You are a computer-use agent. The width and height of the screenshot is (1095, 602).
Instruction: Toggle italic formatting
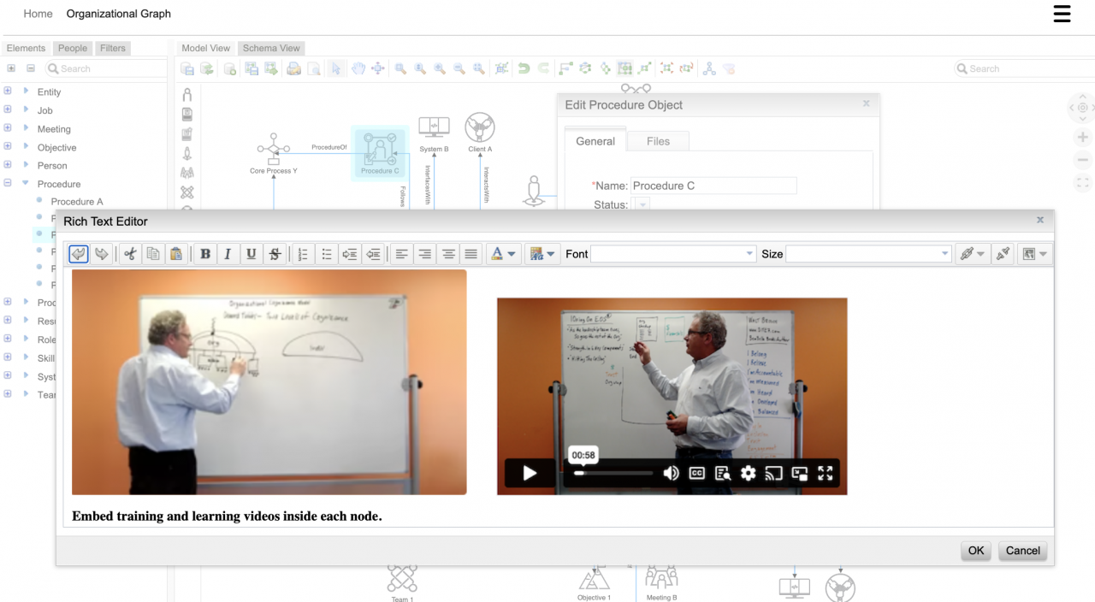tap(228, 254)
